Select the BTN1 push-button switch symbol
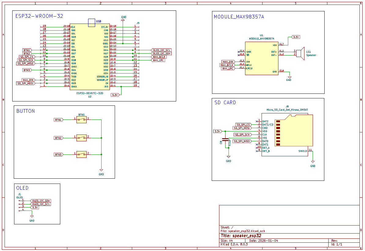This screenshot has width=365, height=251. click(x=81, y=120)
